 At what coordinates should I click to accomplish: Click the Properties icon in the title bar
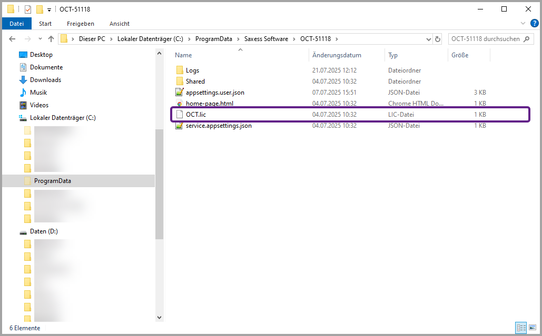28,9
